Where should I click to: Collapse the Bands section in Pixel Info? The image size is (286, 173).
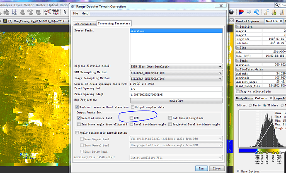coord(238,60)
